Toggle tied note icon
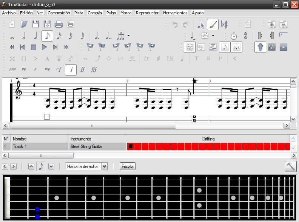The width and height of the screenshot is (299, 222). coord(193,36)
